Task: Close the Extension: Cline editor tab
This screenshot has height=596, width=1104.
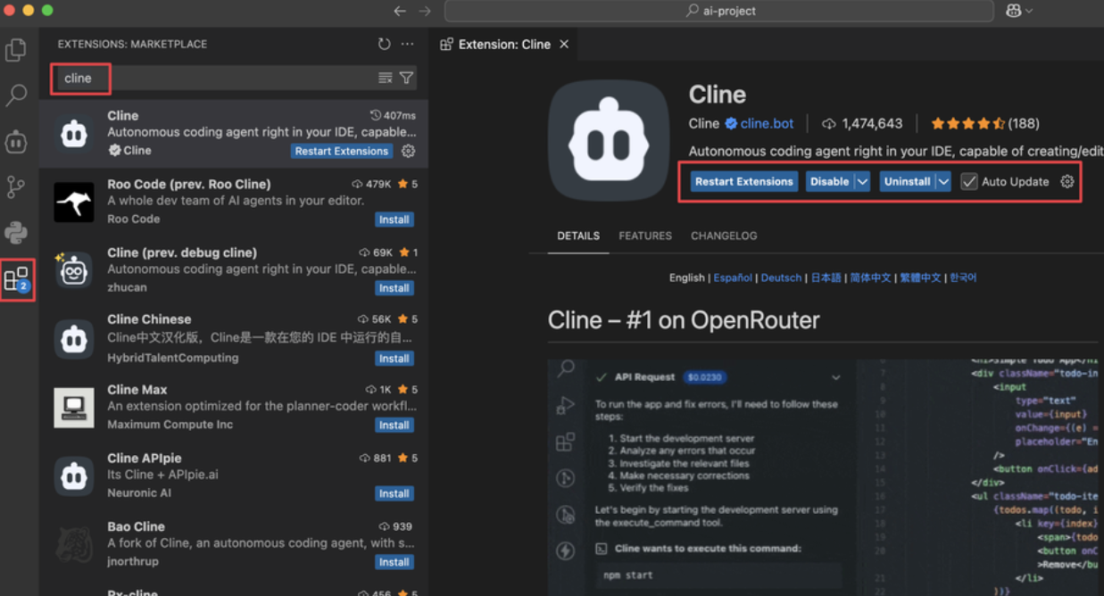Action: pyautogui.click(x=564, y=44)
